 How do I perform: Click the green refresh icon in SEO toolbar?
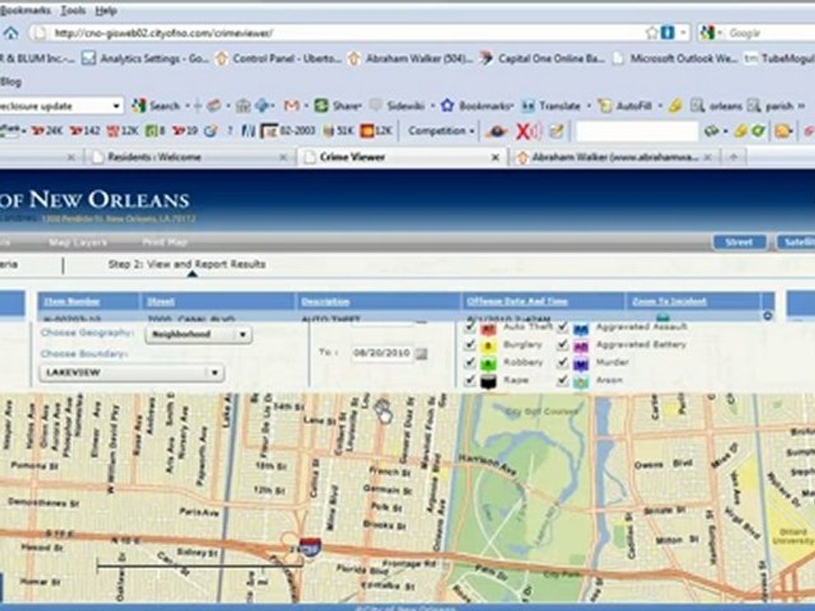pyautogui.click(x=758, y=131)
